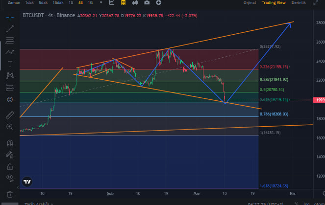The width and height of the screenshot is (325, 205).
Task: Click the Şub label on time axis
Action: pyautogui.click(x=110, y=193)
